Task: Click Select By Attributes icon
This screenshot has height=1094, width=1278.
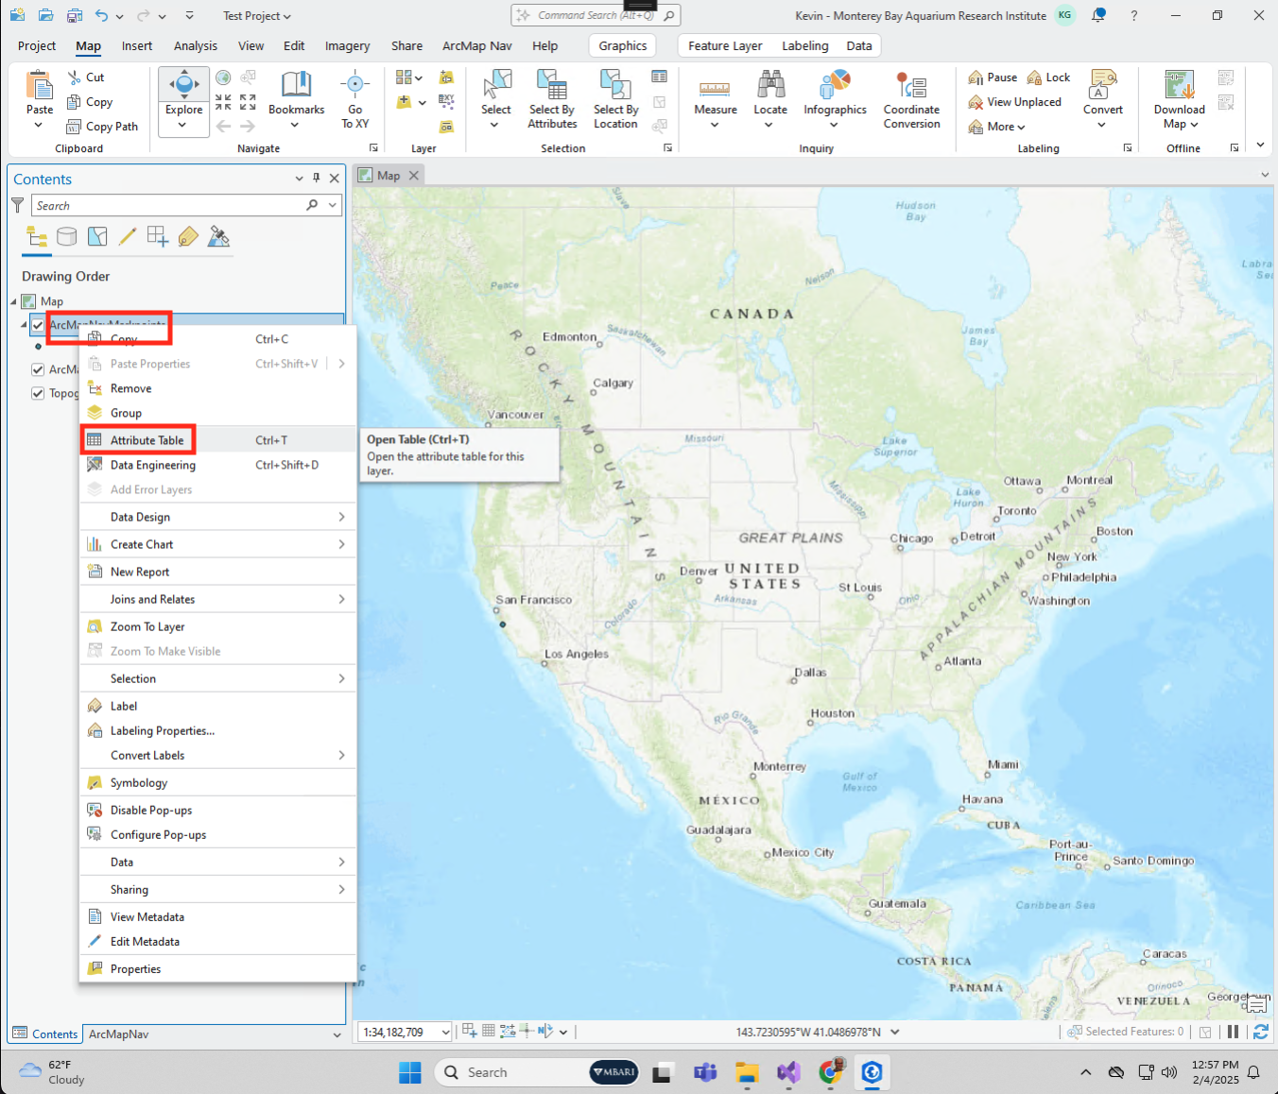Action: coord(552,88)
